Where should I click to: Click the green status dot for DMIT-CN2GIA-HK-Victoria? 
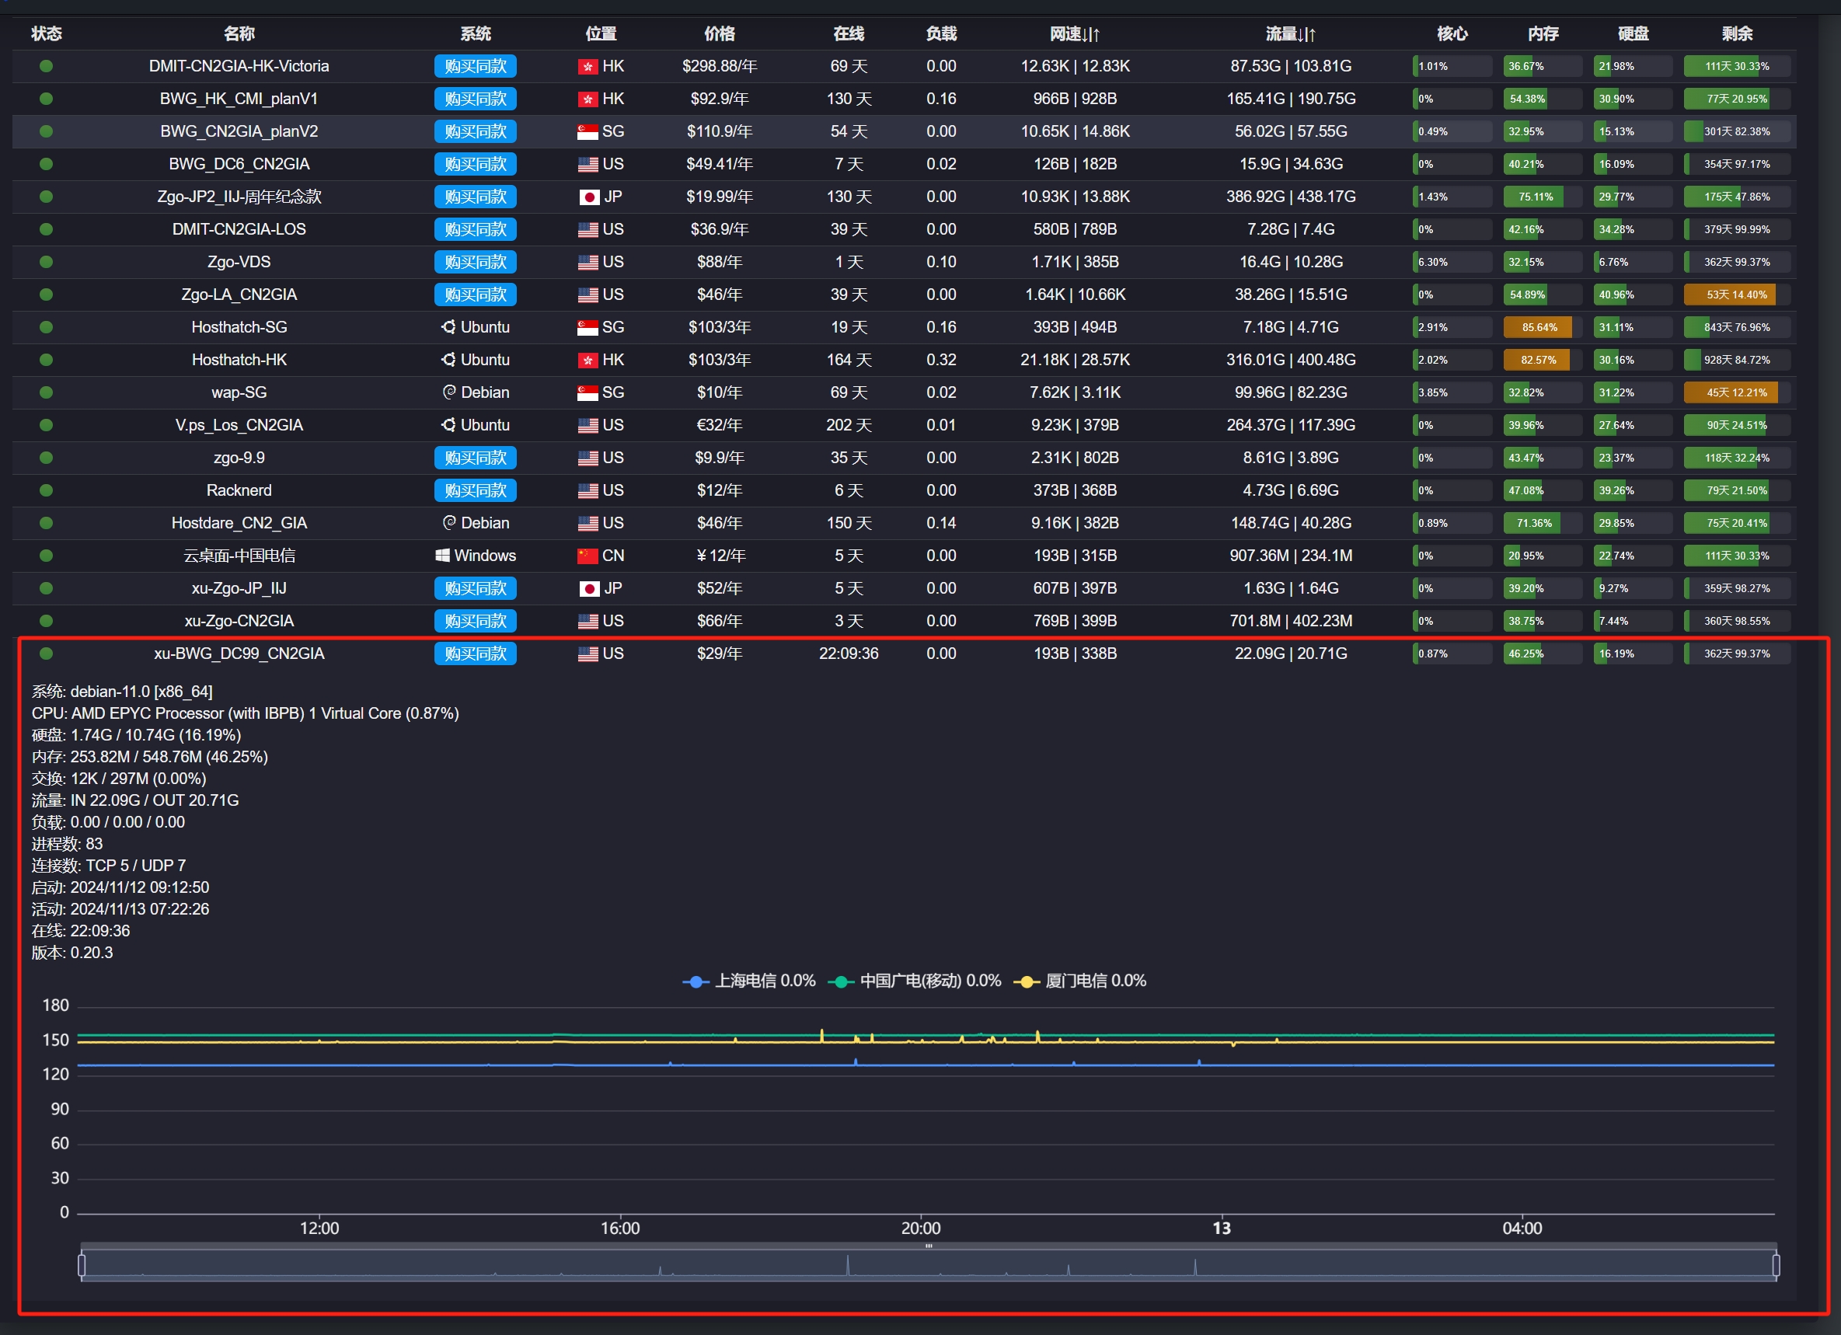[47, 66]
